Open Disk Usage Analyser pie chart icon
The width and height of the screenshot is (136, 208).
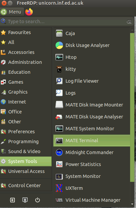(x=59, y=45)
